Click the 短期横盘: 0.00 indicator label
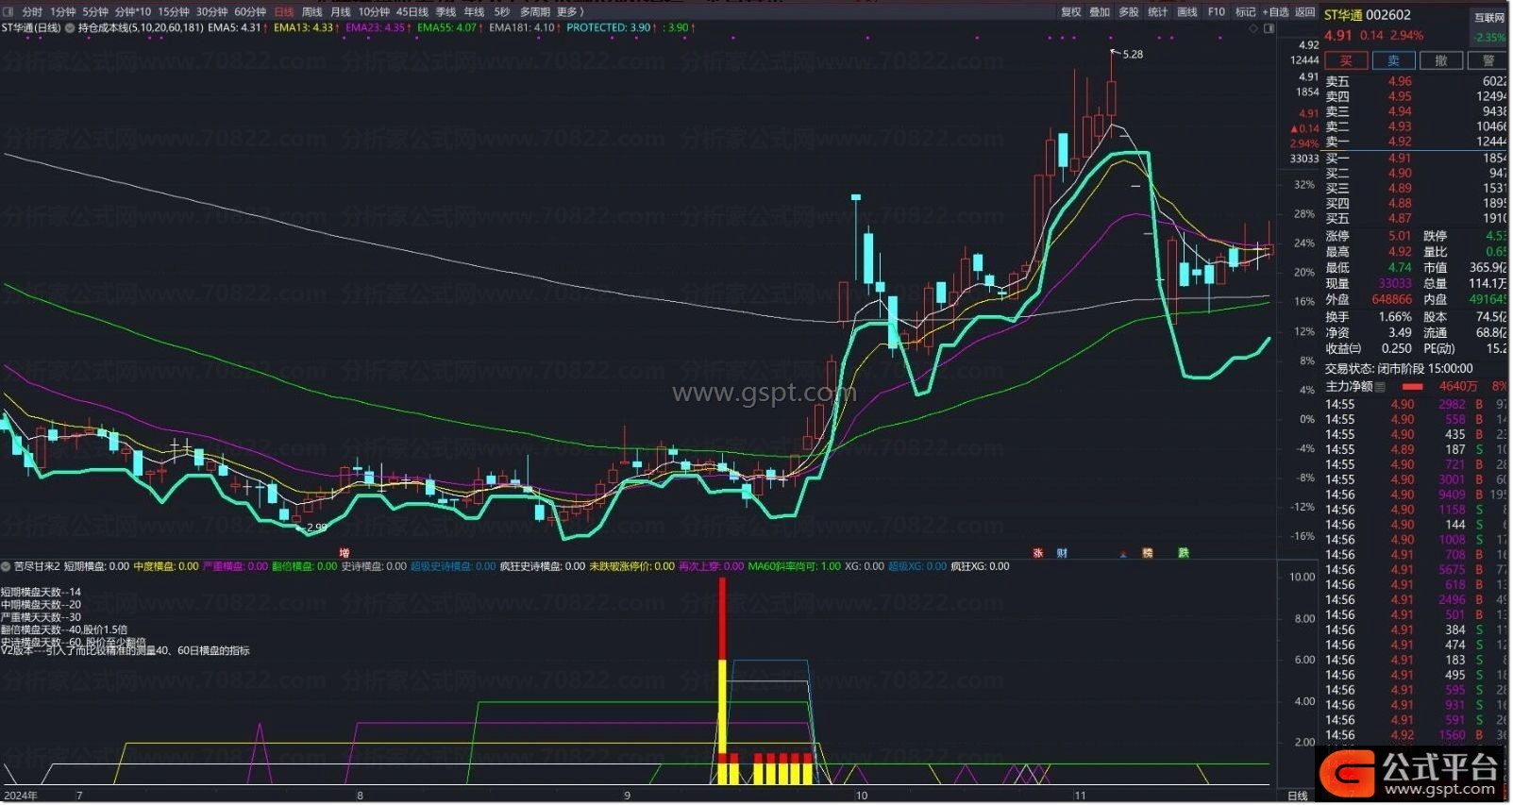 click(96, 567)
